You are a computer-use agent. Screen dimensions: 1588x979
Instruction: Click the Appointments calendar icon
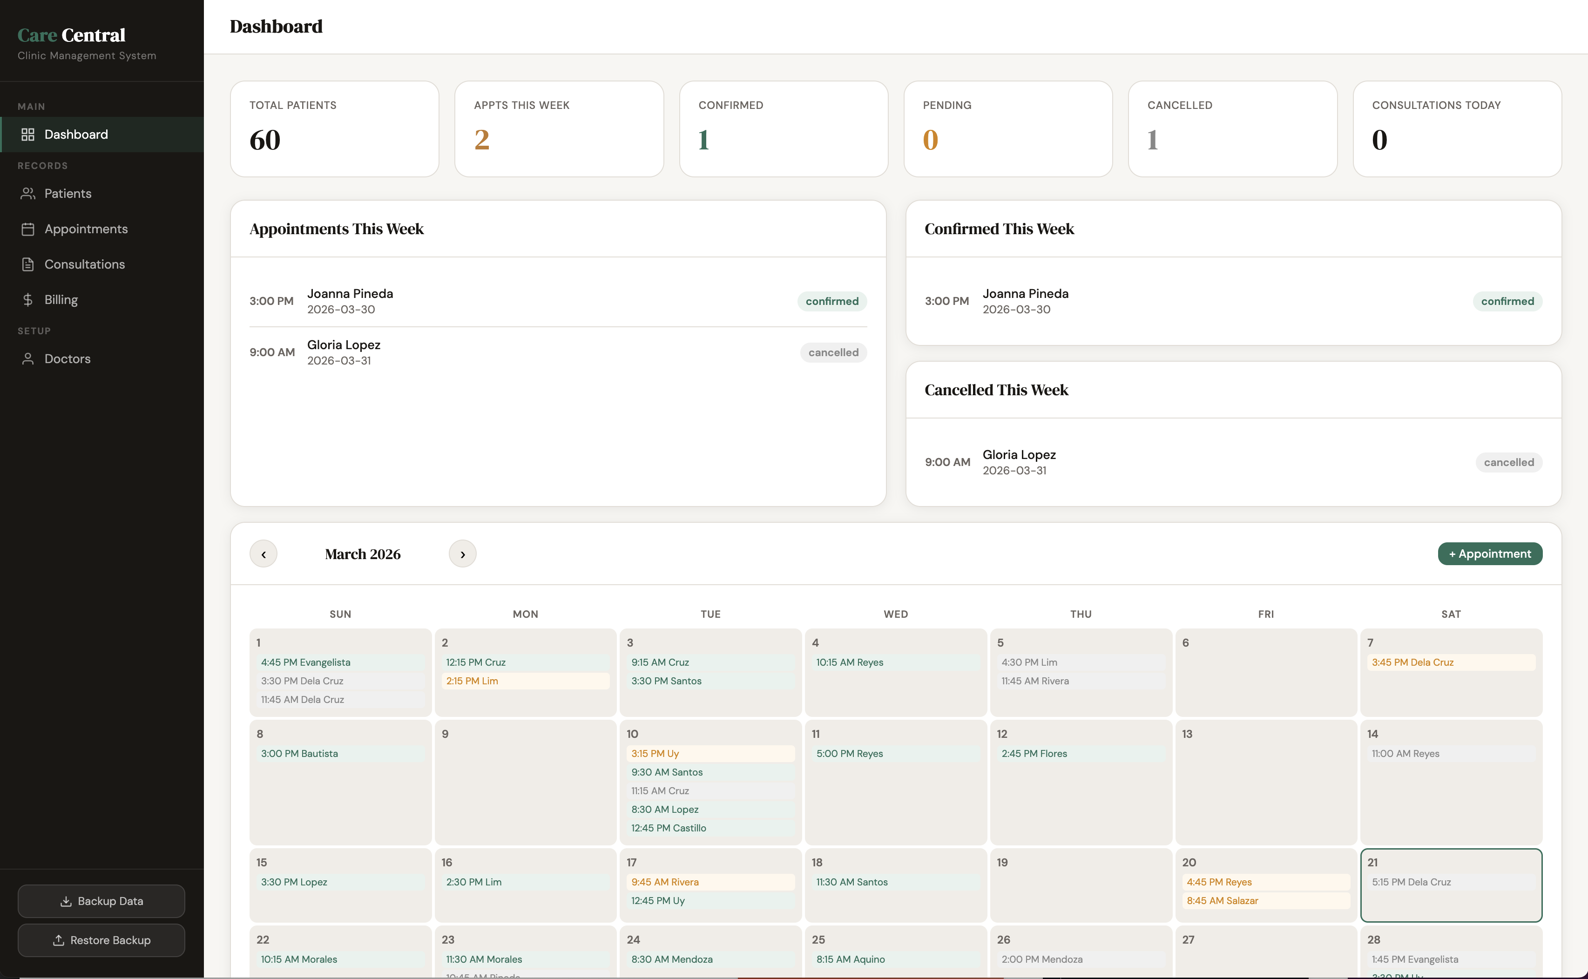[28, 229]
